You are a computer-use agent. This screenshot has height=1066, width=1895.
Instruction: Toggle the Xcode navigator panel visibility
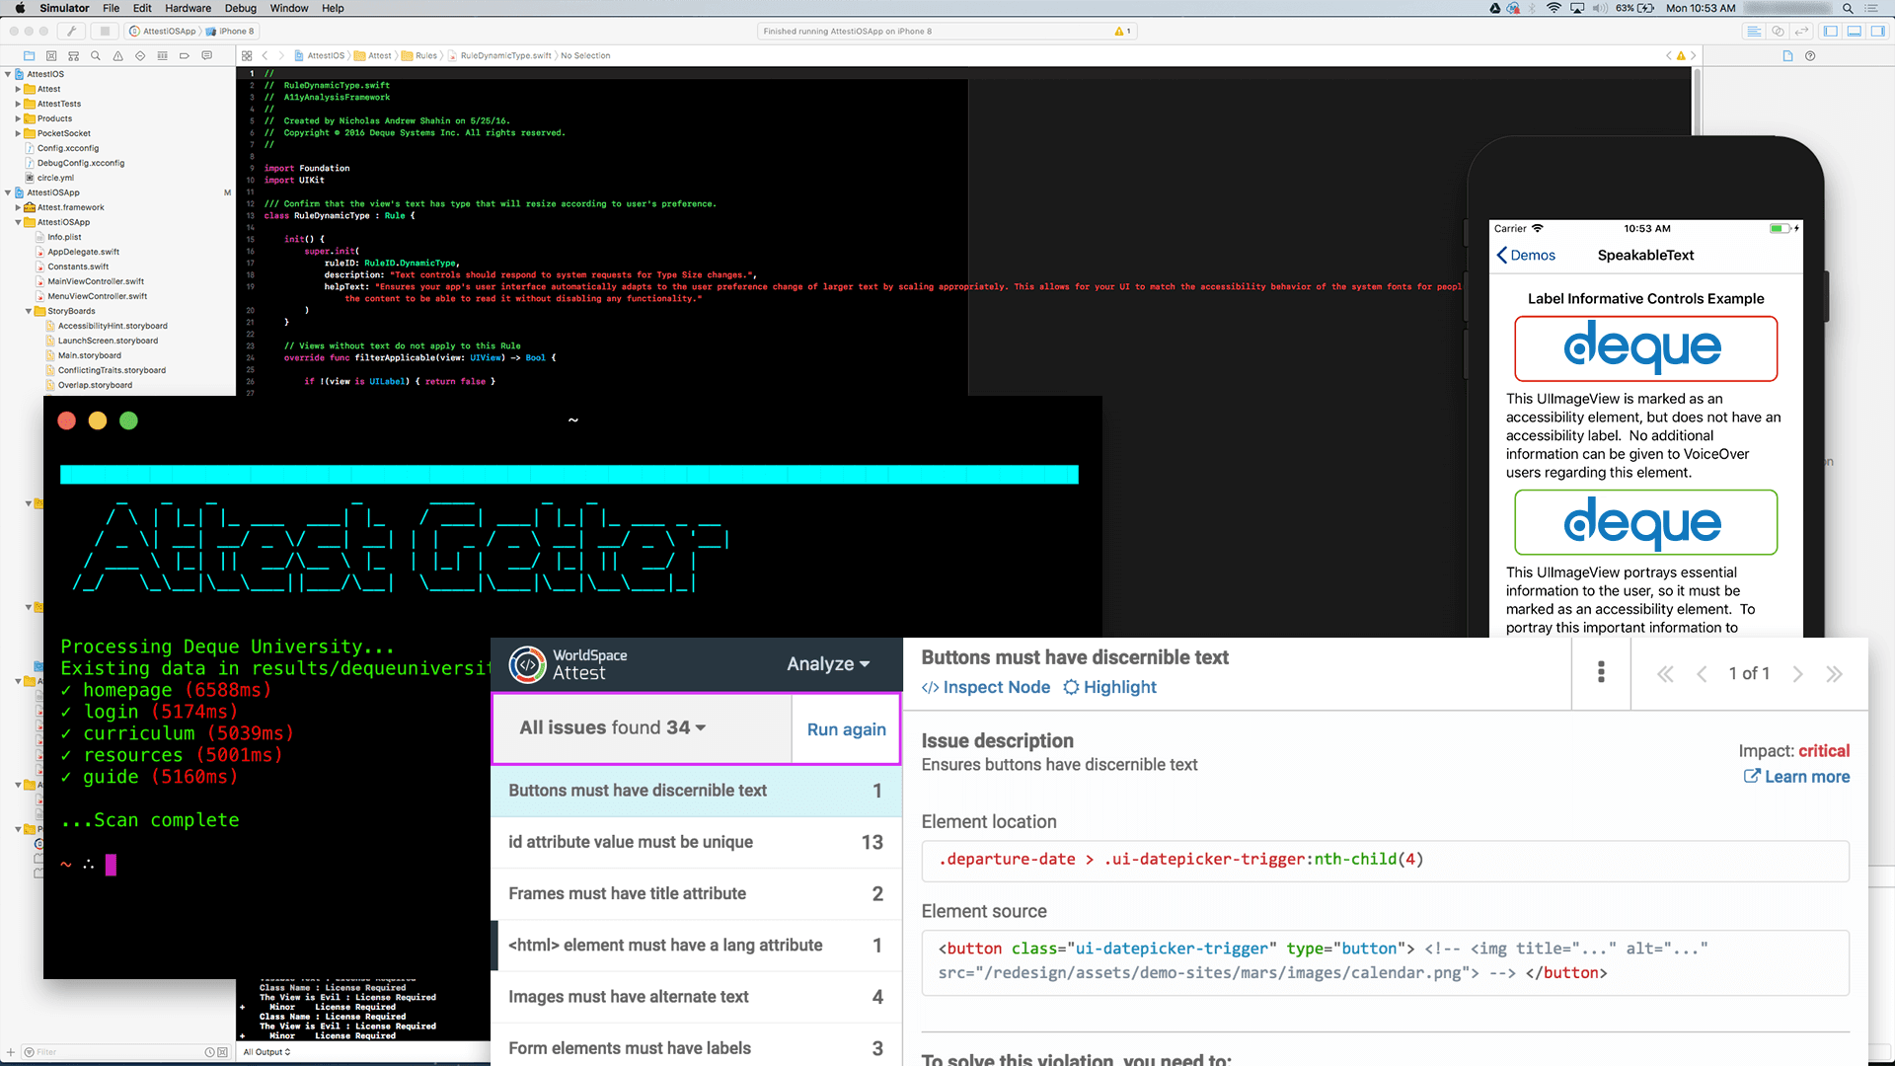(x=1831, y=32)
